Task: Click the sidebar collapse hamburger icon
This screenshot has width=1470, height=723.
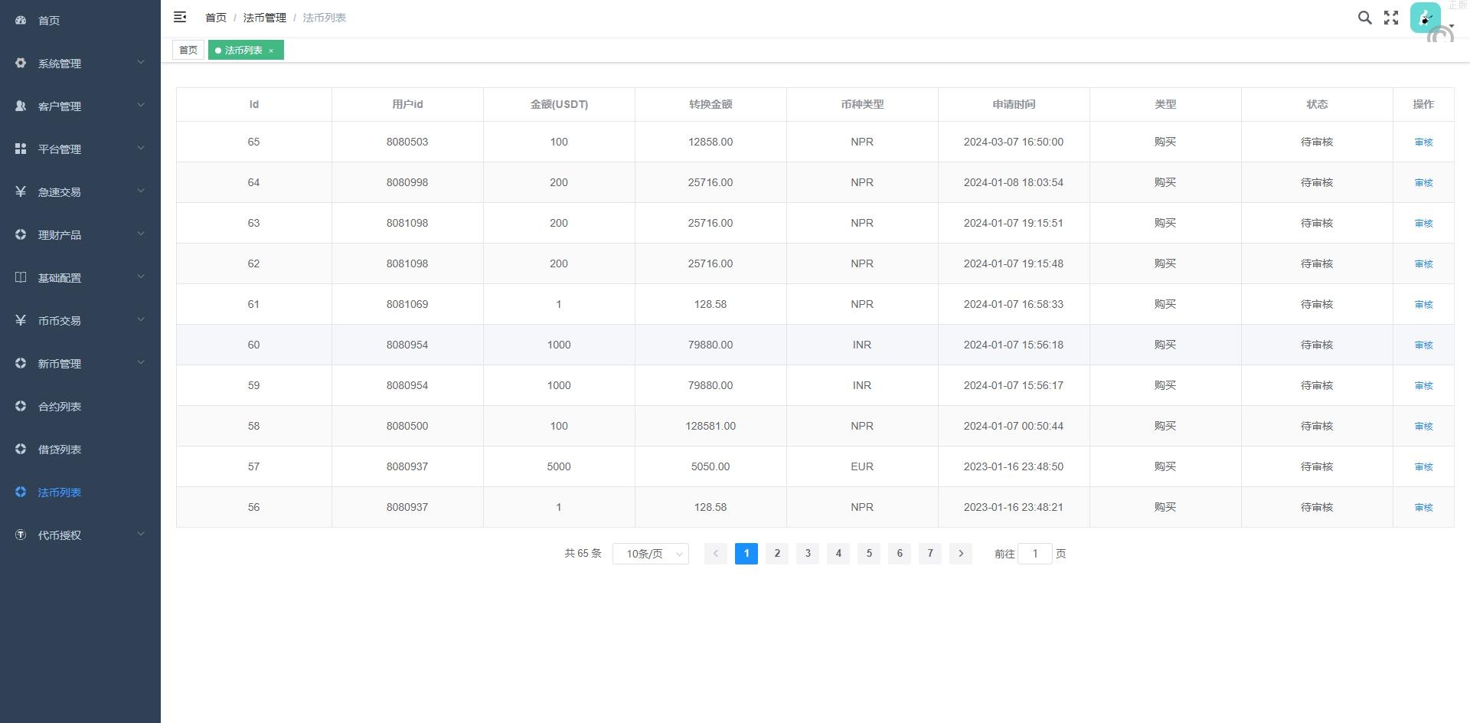Action: coord(180,17)
